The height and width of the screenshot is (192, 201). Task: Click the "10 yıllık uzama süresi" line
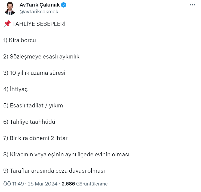click(34, 73)
